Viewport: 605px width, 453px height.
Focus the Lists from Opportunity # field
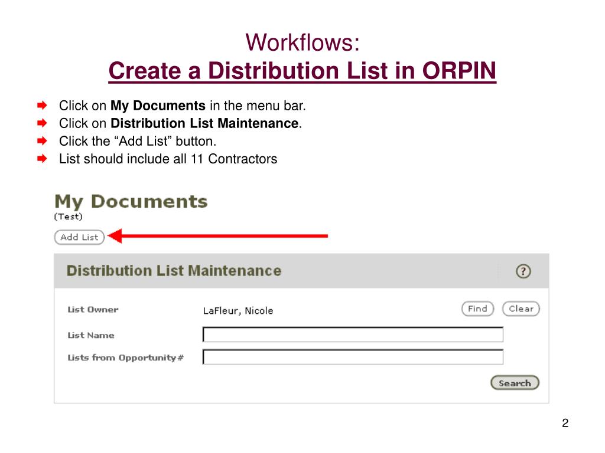coord(353,357)
